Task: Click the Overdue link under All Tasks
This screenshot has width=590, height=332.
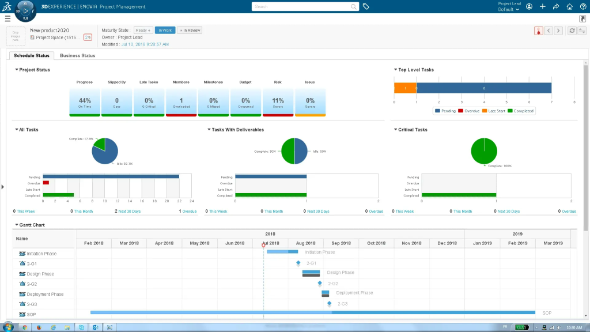Action: pyautogui.click(x=189, y=212)
